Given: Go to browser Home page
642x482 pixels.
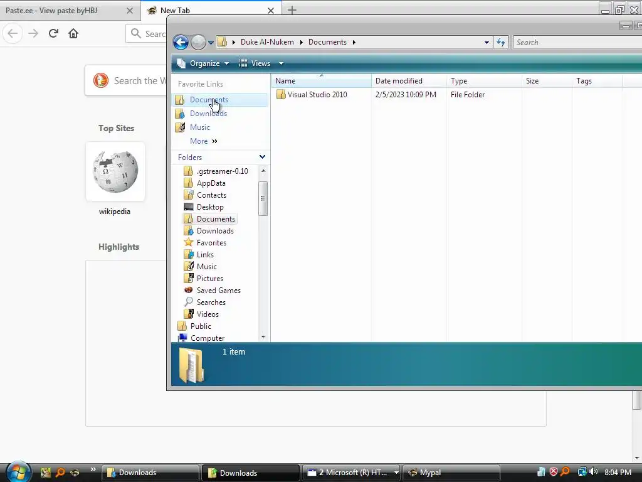Looking at the screenshot, I should pyautogui.click(x=73, y=33).
